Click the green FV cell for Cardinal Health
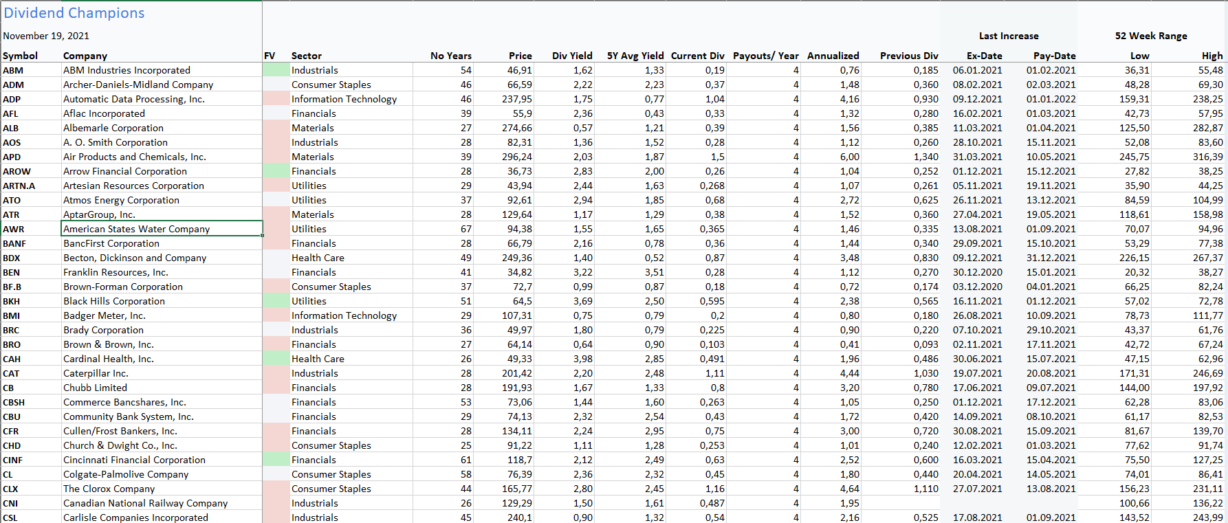This screenshot has height=523, width=1228. coord(276,359)
